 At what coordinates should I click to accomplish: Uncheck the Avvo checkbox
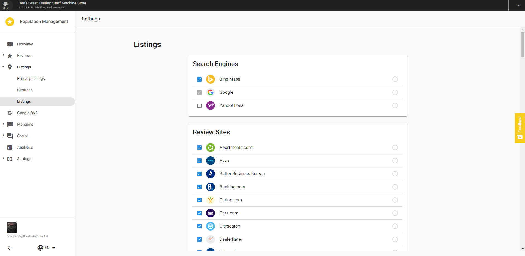point(199,161)
